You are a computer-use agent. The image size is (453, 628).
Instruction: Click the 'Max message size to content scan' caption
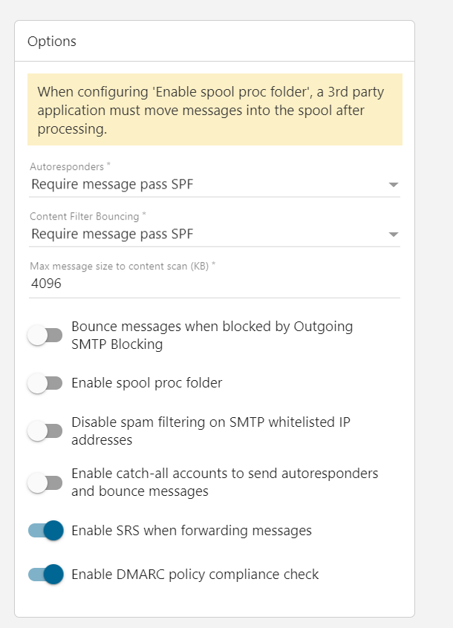click(122, 266)
